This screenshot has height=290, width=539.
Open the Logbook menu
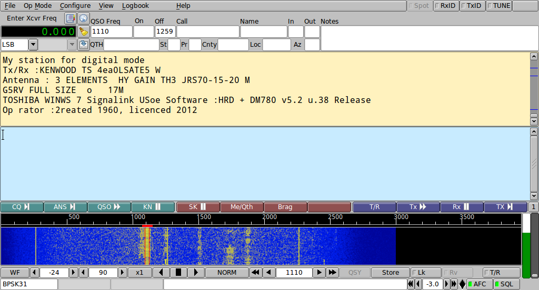coord(135,6)
